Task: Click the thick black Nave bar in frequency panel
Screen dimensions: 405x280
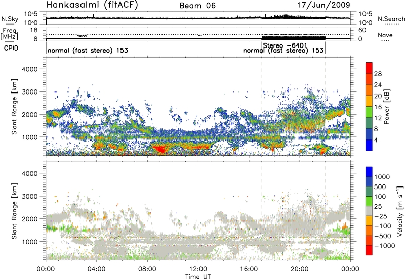Action: 294,38
